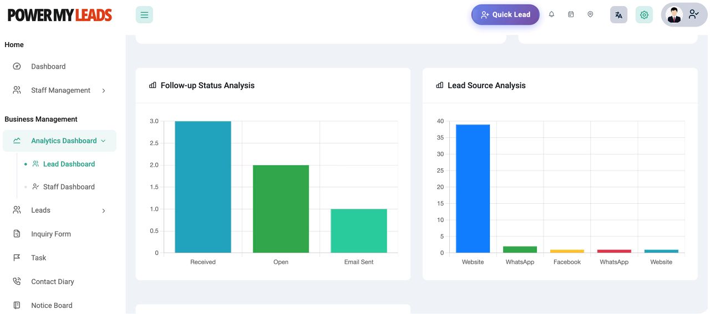The height and width of the screenshot is (314, 710).
Task: Toggle the hamburger sidebar menu button
Action: click(144, 15)
